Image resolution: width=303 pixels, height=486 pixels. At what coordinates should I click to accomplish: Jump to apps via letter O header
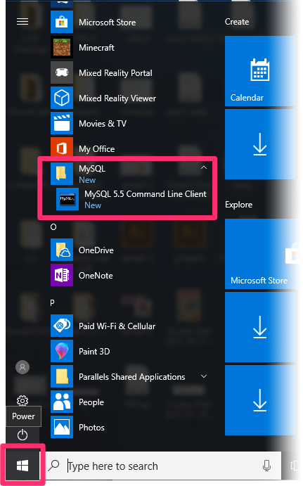(53, 227)
